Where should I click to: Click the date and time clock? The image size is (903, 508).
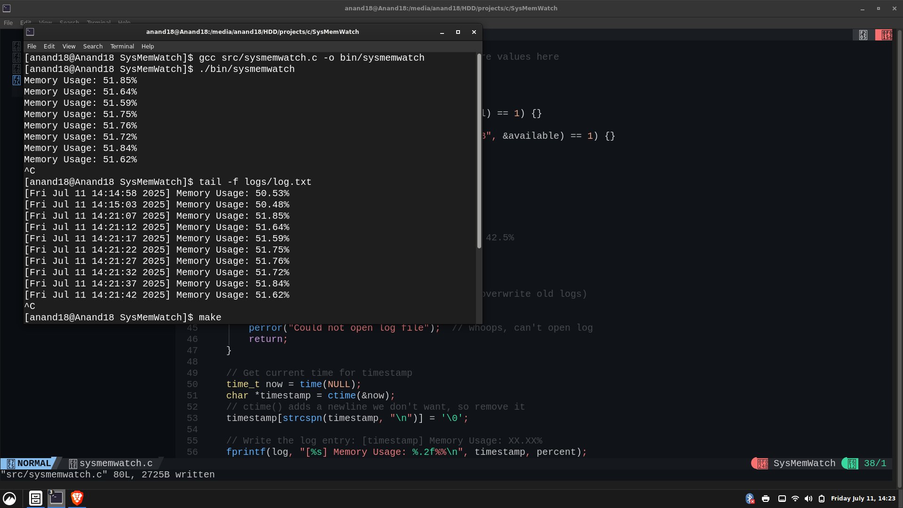tap(863, 499)
